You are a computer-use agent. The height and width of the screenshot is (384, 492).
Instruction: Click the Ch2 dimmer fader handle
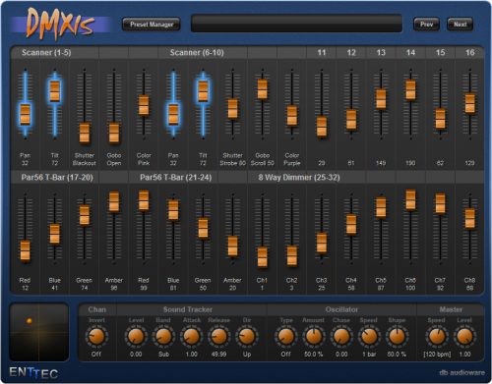click(292, 256)
